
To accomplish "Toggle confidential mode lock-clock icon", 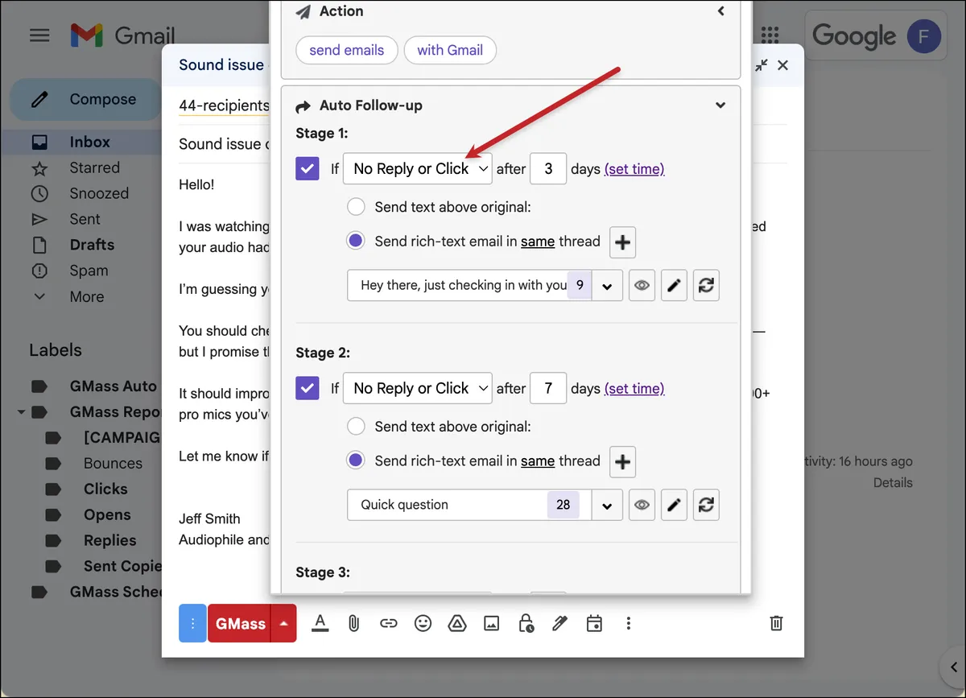I will 526,623.
